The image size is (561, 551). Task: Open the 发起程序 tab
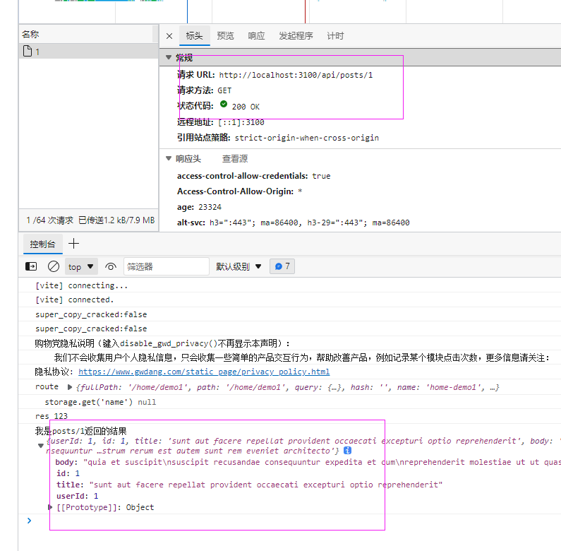[x=296, y=36]
